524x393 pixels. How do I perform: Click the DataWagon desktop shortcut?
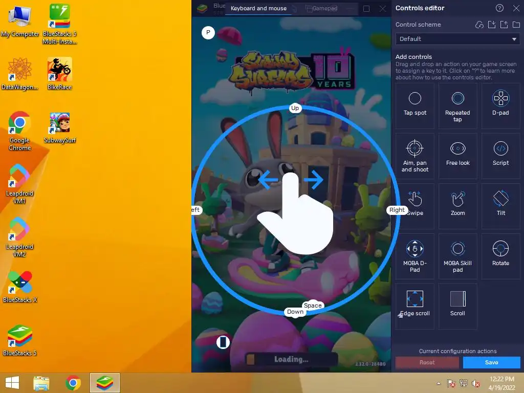pyautogui.click(x=20, y=74)
